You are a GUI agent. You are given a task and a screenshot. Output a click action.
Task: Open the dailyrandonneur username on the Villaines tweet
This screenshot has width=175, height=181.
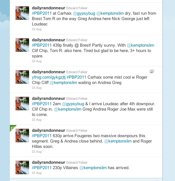49,162
